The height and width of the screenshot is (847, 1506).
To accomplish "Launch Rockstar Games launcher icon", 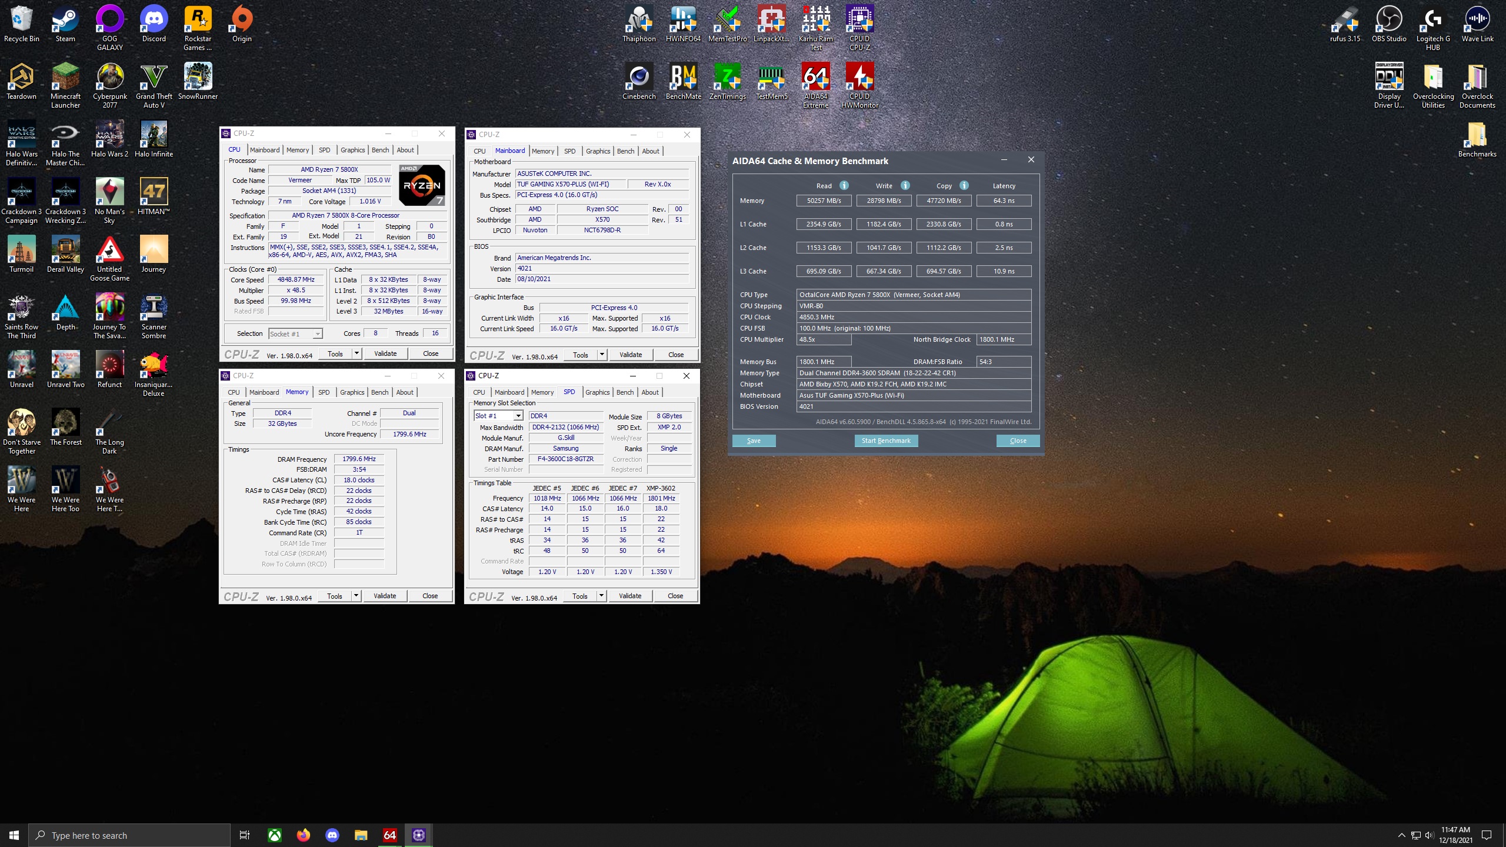I will pos(198,28).
